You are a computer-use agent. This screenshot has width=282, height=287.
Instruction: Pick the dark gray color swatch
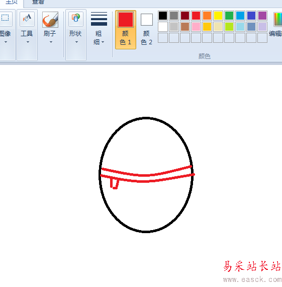174,16
